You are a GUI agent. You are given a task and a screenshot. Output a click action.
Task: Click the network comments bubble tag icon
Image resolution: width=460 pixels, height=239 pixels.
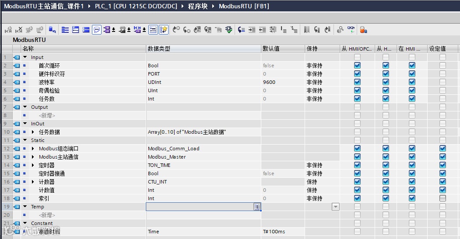point(123,30)
